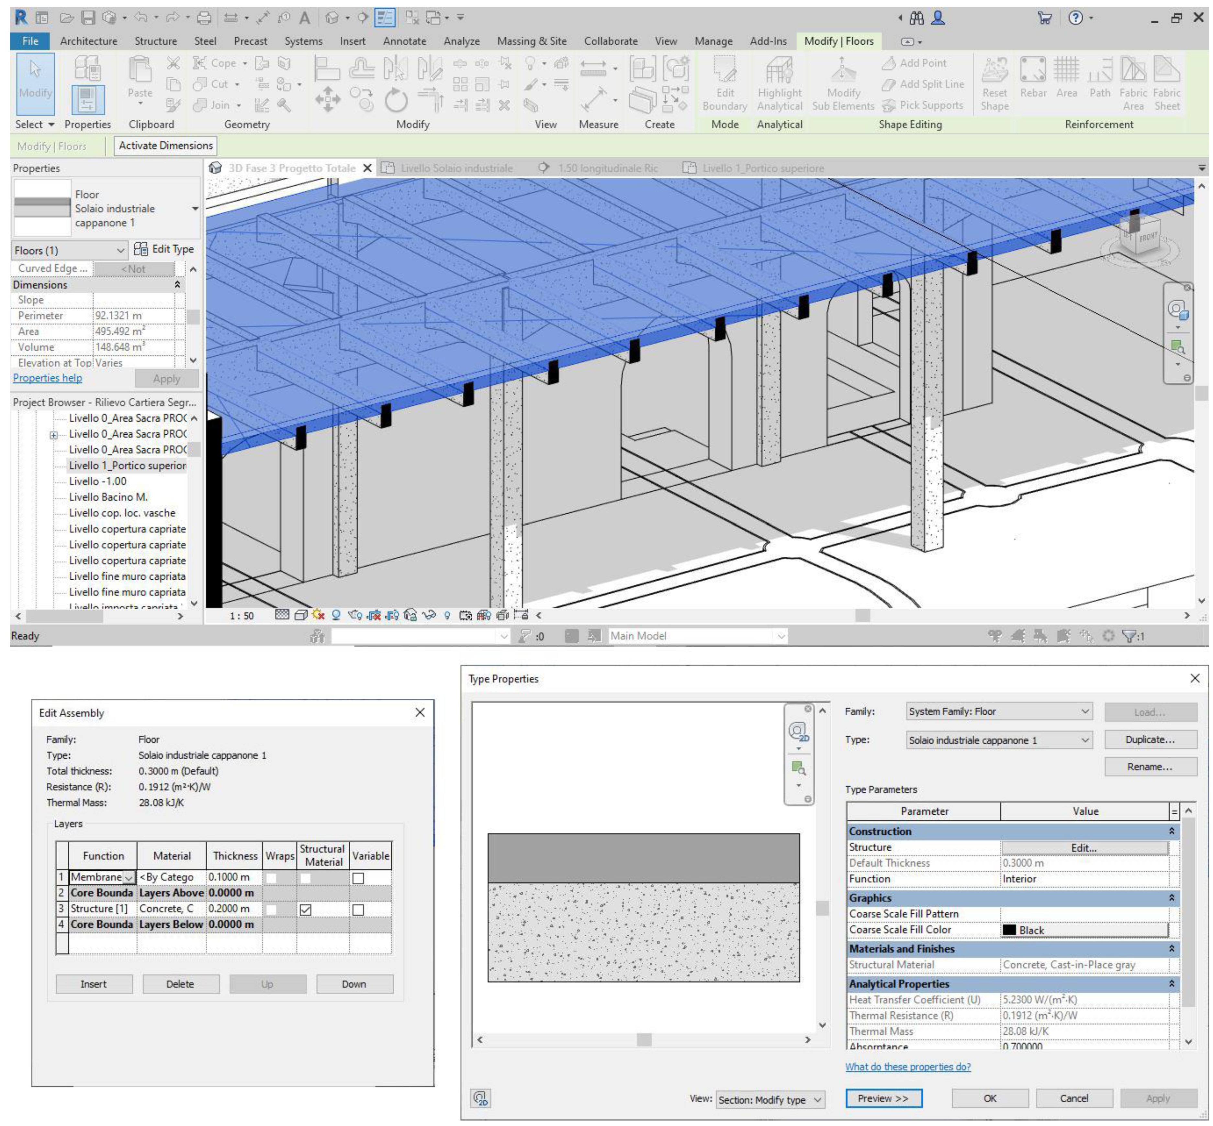Enable Variable checkbox for Membrane layer
The image size is (1213, 1126).
click(x=358, y=878)
